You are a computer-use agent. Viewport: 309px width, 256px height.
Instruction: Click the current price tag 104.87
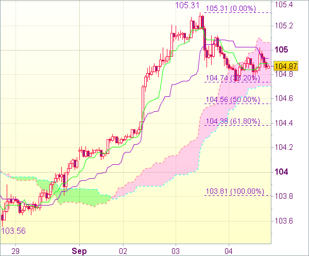pos(286,66)
